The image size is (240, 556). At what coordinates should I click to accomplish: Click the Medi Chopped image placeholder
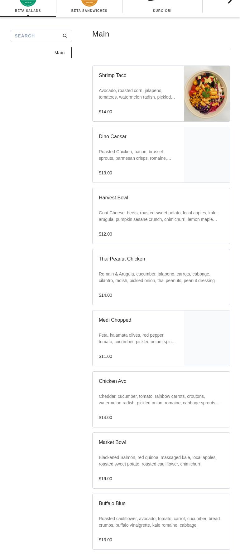click(x=207, y=338)
